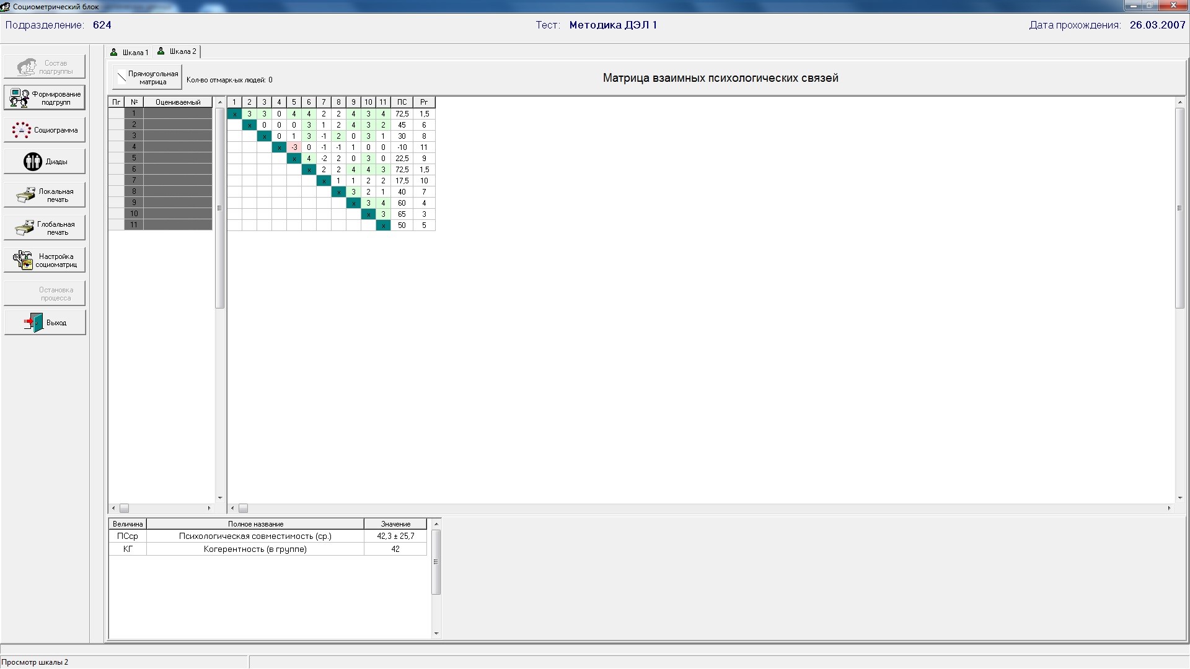Open Формирование подгрупп

pyautogui.click(x=45, y=98)
